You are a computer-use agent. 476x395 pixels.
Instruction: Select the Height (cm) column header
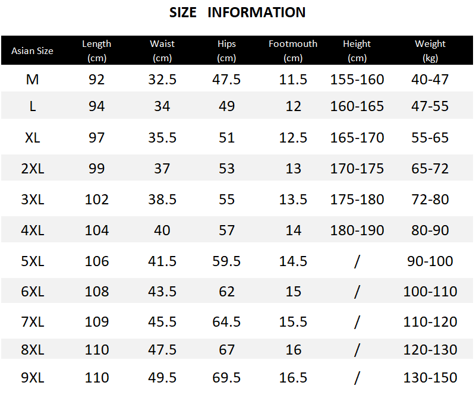point(357,50)
